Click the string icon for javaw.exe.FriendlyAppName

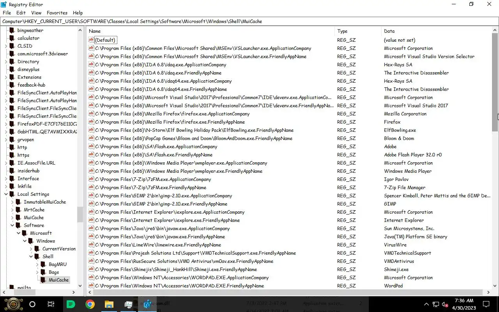point(91,236)
